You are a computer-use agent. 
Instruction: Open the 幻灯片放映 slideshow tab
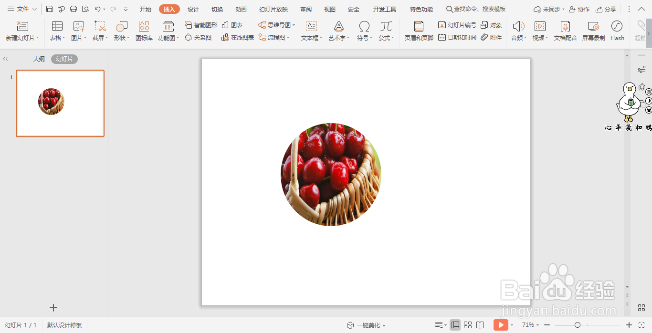click(x=273, y=9)
